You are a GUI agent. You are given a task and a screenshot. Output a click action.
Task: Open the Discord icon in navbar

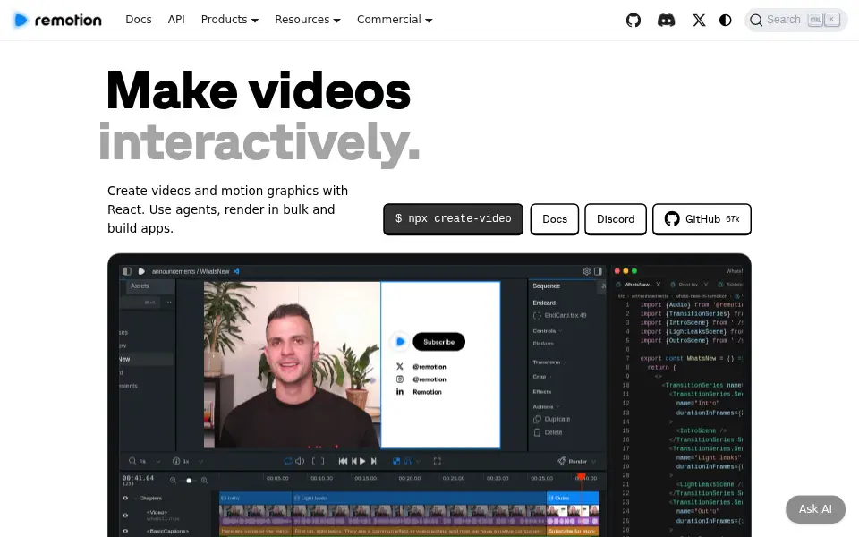[x=666, y=21]
